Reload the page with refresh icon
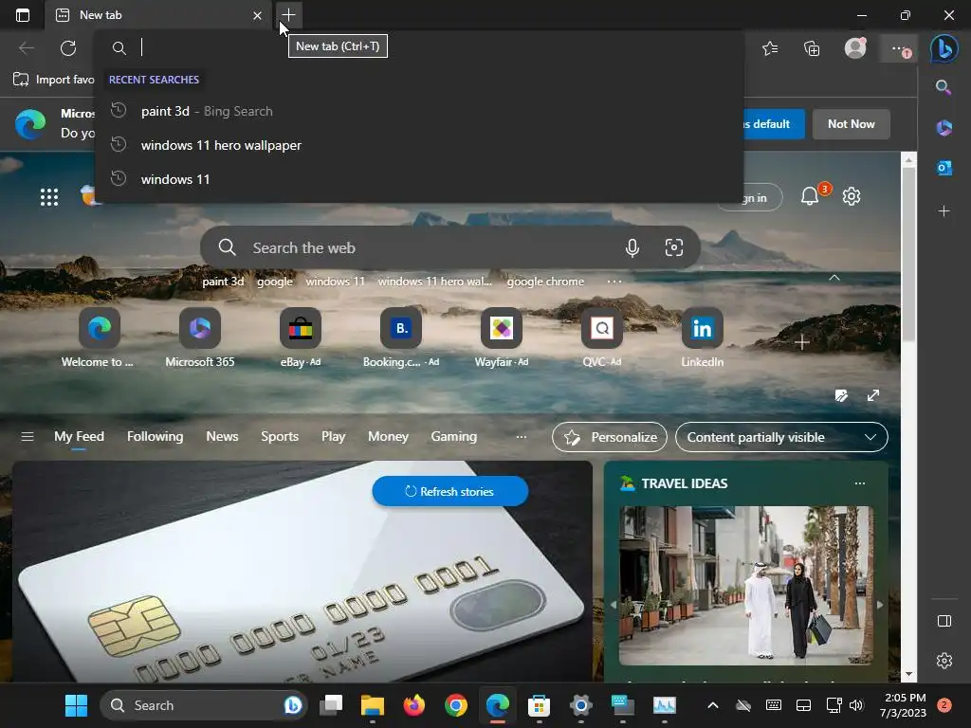This screenshot has width=971, height=728. coord(68,47)
